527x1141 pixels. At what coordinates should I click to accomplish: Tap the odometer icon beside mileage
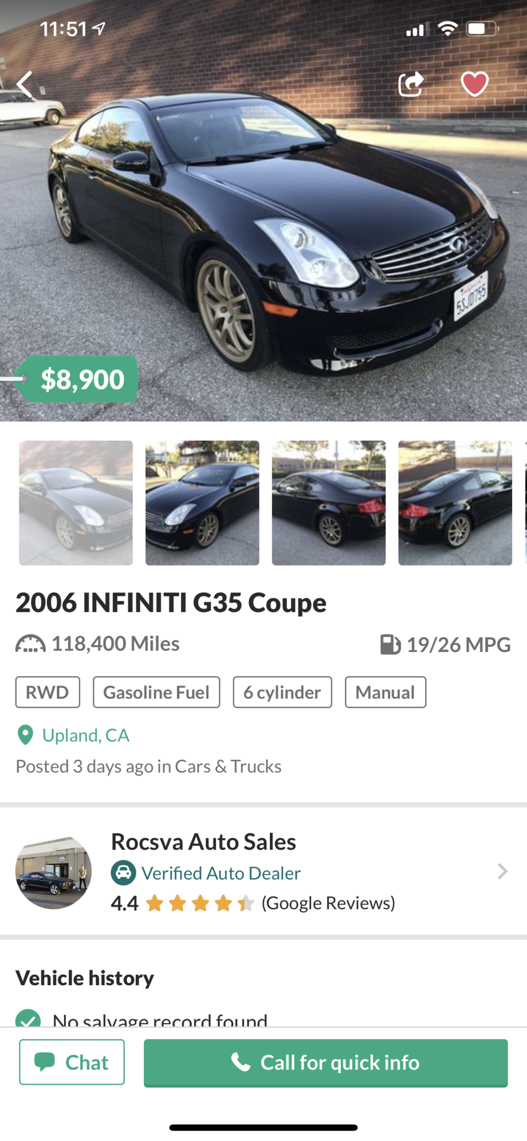(30, 644)
